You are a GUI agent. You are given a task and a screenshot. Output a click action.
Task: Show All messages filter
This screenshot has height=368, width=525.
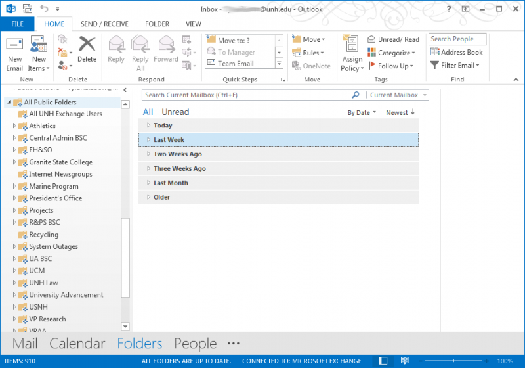(148, 112)
